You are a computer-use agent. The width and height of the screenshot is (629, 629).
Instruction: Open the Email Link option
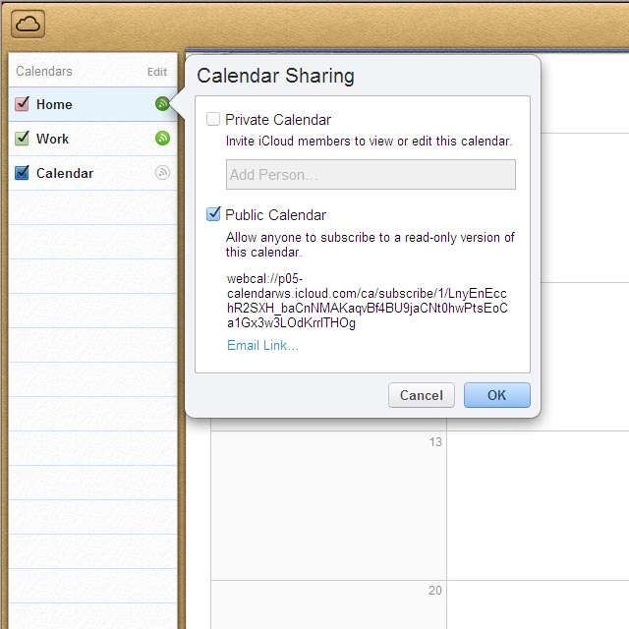262,345
